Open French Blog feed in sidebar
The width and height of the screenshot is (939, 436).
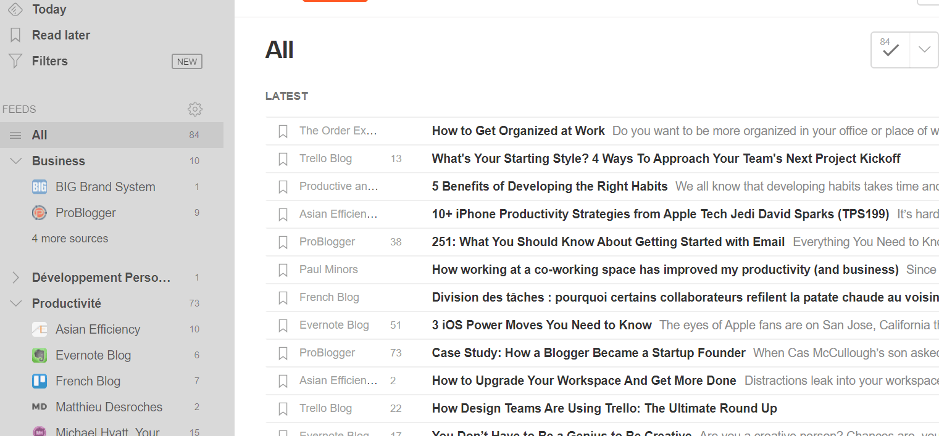[x=88, y=381]
